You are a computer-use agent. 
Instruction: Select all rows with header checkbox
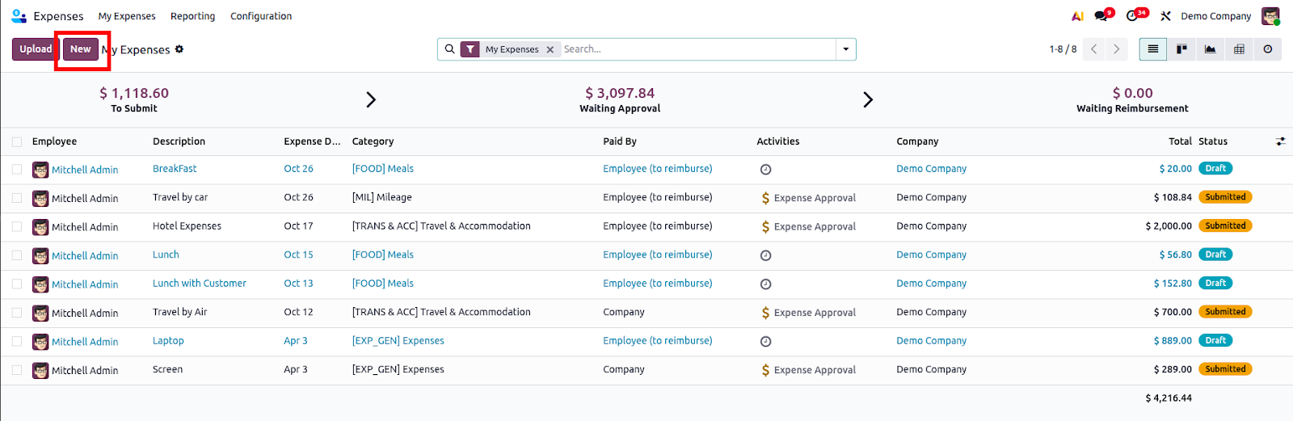(17, 142)
